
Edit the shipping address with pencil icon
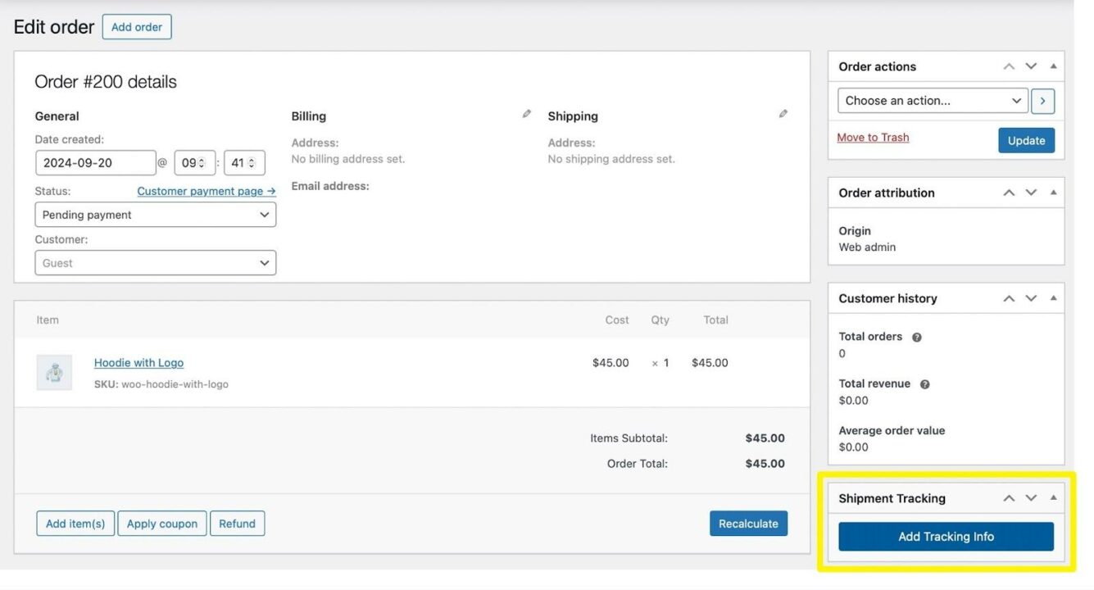[x=783, y=113]
